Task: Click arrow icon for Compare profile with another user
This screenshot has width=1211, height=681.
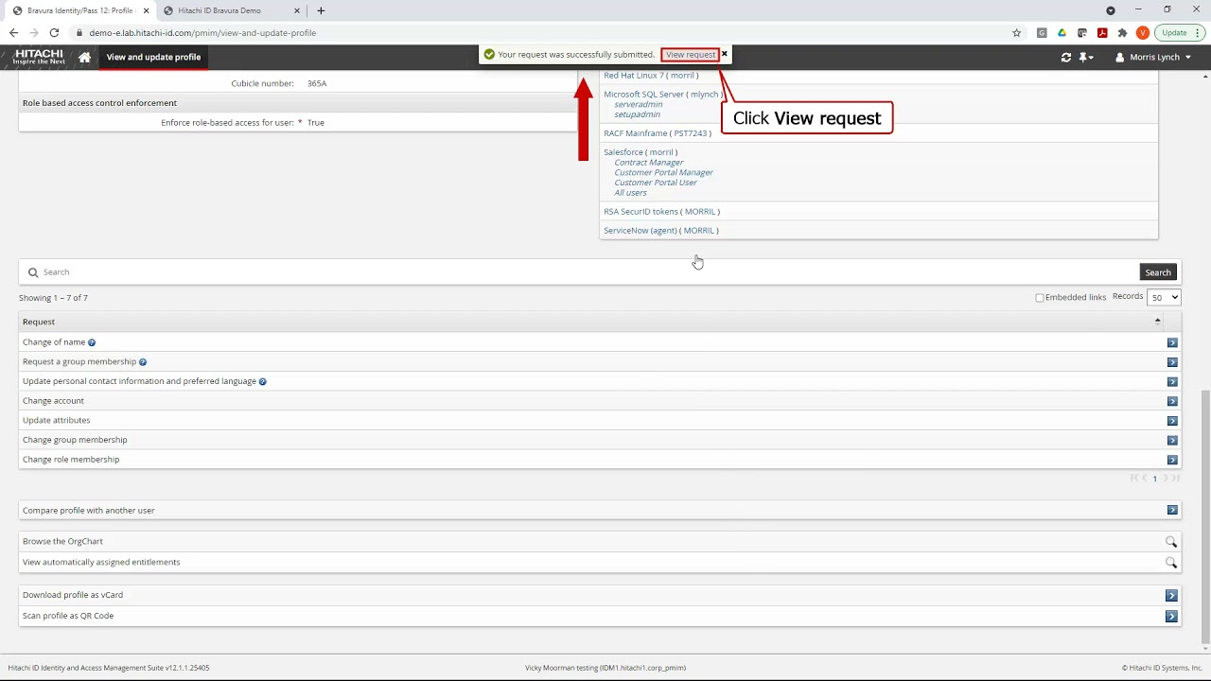Action: point(1172,510)
